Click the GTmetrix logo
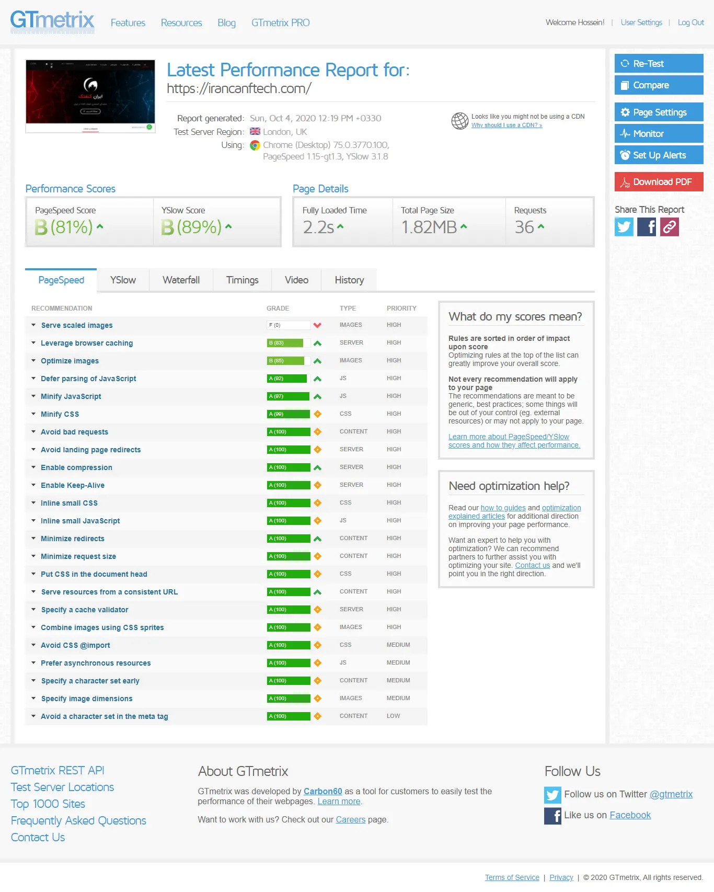Viewport: 714px width, 892px height. (x=52, y=22)
